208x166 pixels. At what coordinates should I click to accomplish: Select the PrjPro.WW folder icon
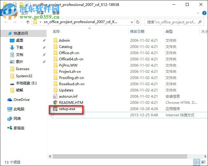(55, 65)
